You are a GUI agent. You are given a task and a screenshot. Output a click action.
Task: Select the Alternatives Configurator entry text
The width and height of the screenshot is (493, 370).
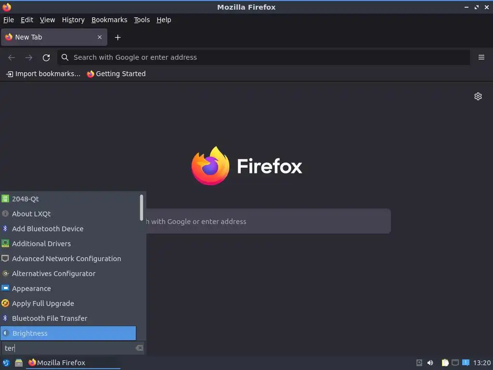click(54, 274)
